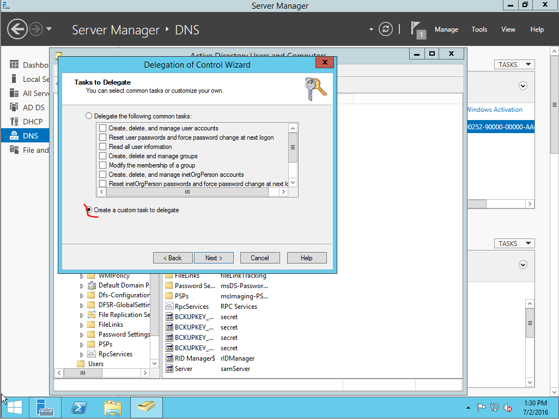Select the Users folder icon in tree
This screenshot has height=419, width=559.
(x=81, y=364)
